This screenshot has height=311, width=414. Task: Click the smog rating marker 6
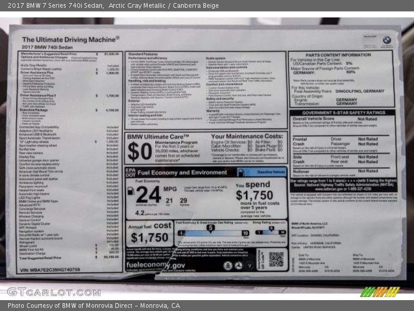click(x=271, y=228)
